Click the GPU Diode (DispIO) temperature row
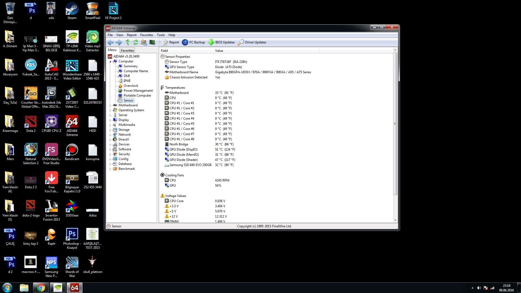Screen dimensions: 521x293 click(276, 149)
